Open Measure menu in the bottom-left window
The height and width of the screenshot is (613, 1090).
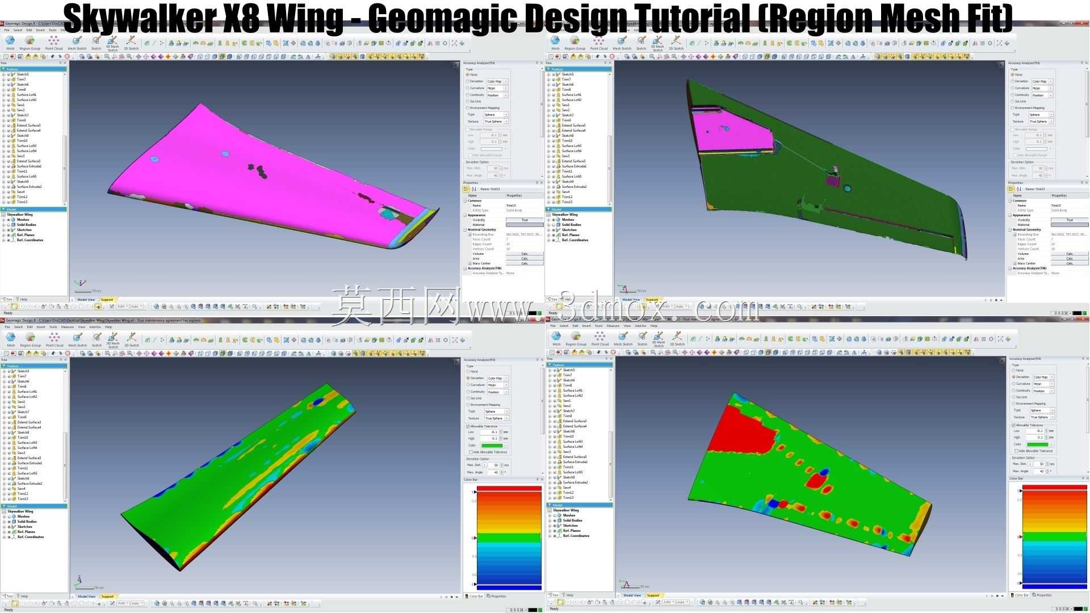point(68,327)
